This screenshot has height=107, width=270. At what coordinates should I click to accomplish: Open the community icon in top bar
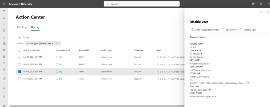coord(253,4)
